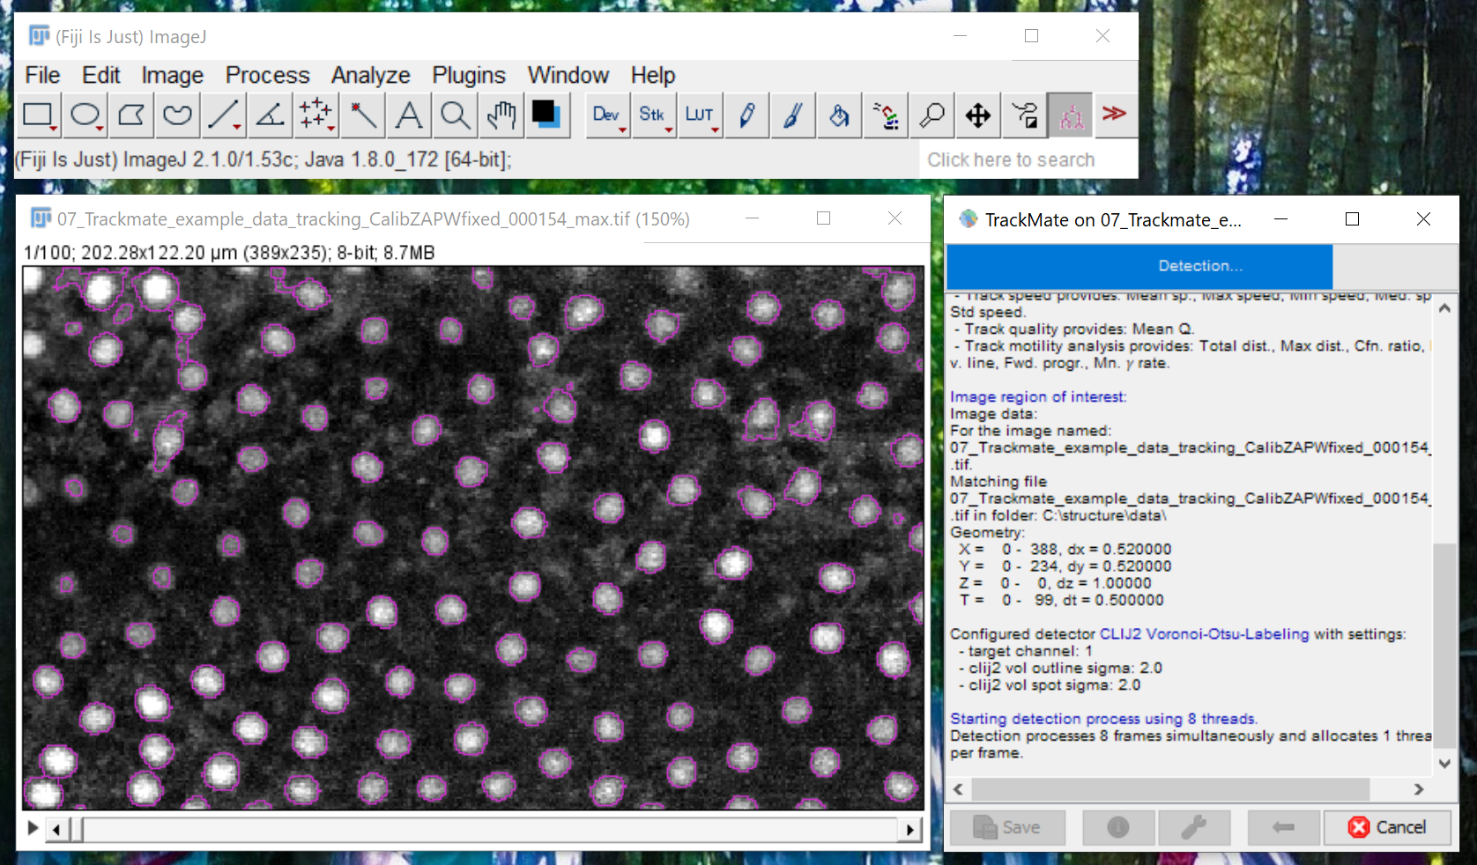Viewport: 1477px width, 865px height.
Task: Click the TrackMate info circle button
Action: click(1117, 827)
